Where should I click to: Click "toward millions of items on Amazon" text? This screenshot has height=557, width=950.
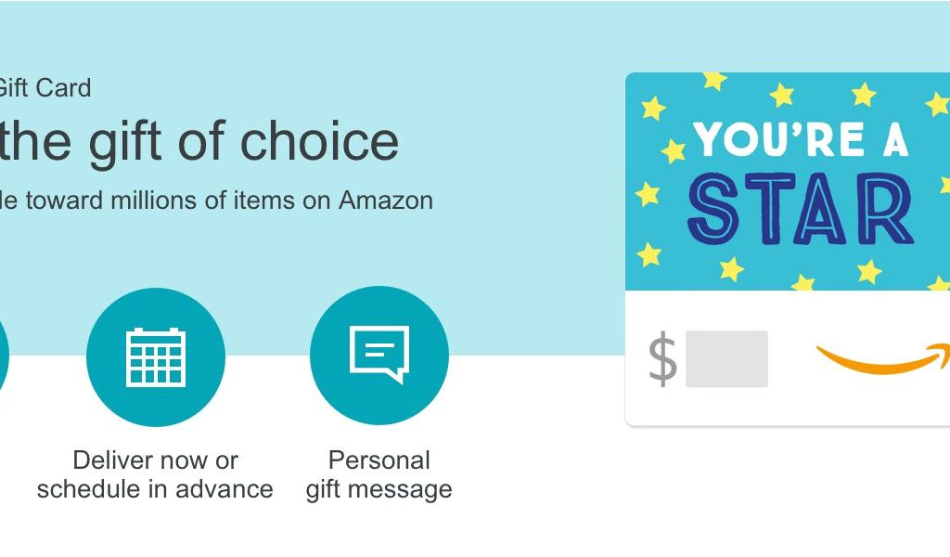pos(229,201)
